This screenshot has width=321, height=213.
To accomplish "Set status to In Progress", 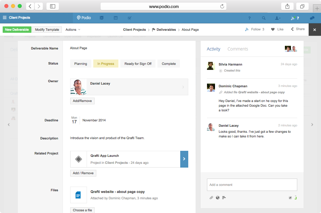I will (x=106, y=64).
